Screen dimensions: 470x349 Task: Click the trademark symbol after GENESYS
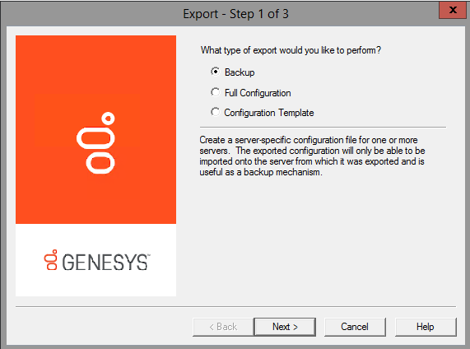tap(149, 255)
